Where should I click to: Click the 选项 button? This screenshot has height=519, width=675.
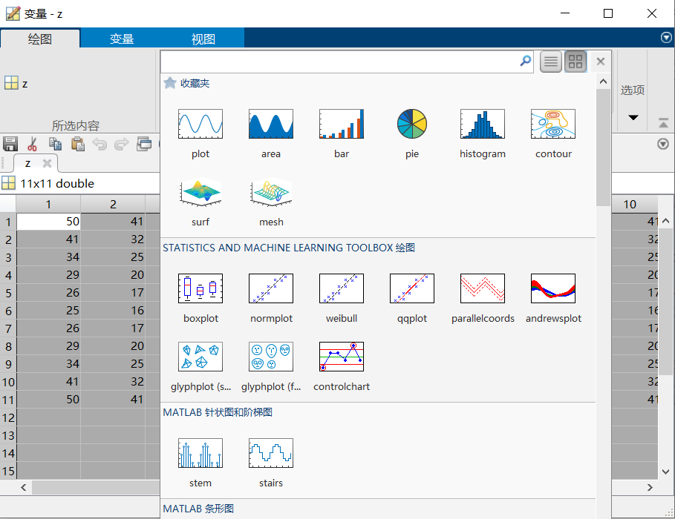click(633, 90)
